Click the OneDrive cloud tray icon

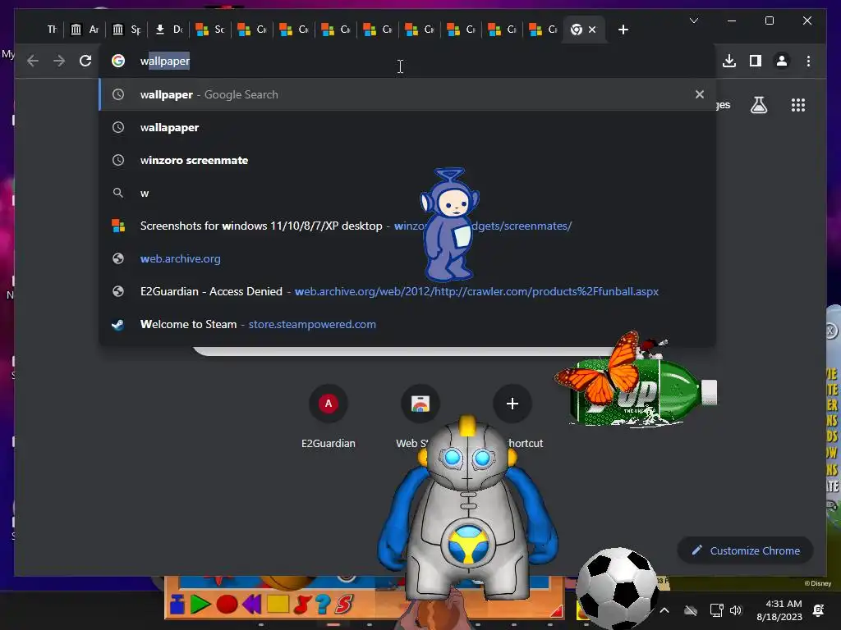[x=691, y=610]
